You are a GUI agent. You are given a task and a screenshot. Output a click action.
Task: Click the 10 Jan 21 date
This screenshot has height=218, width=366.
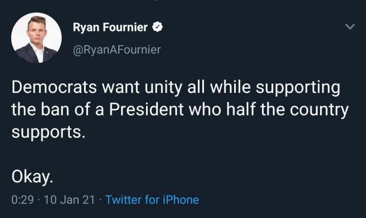click(x=69, y=200)
